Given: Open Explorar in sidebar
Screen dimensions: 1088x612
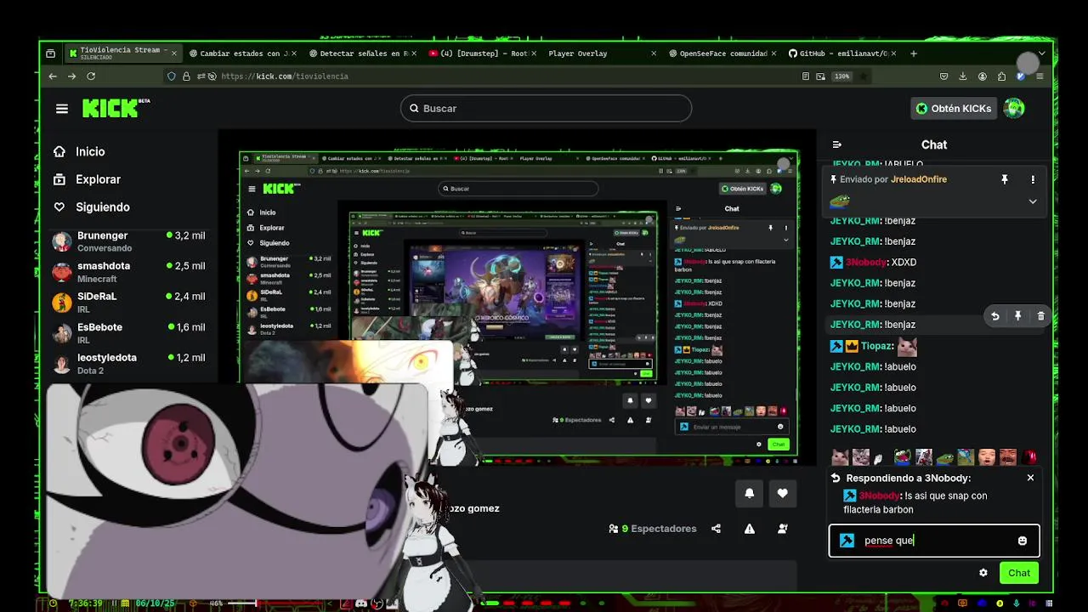Looking at the screenshot, I should coord(87,179).
